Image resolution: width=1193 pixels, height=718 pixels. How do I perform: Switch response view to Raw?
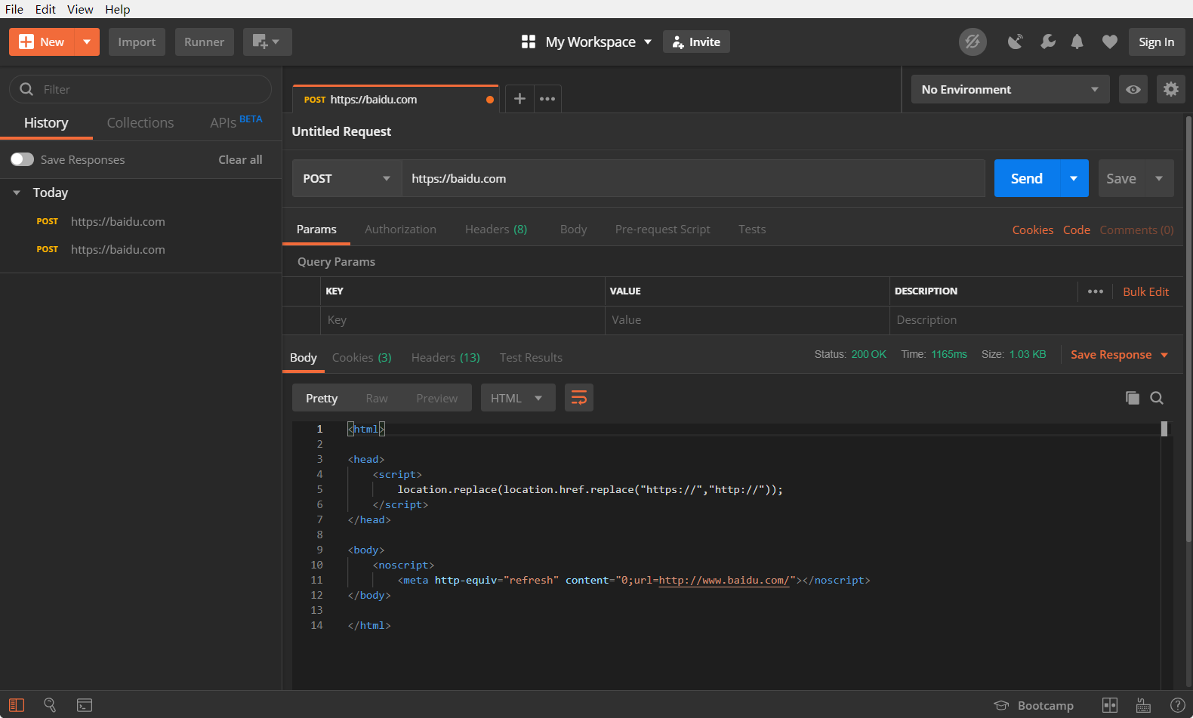(377, 398)
